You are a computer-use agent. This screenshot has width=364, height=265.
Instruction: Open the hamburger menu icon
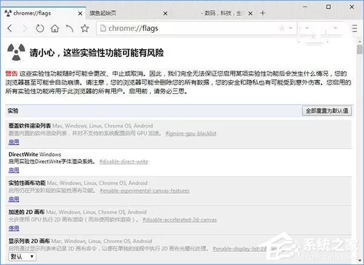pyautogui.click(x=354, y=28)
